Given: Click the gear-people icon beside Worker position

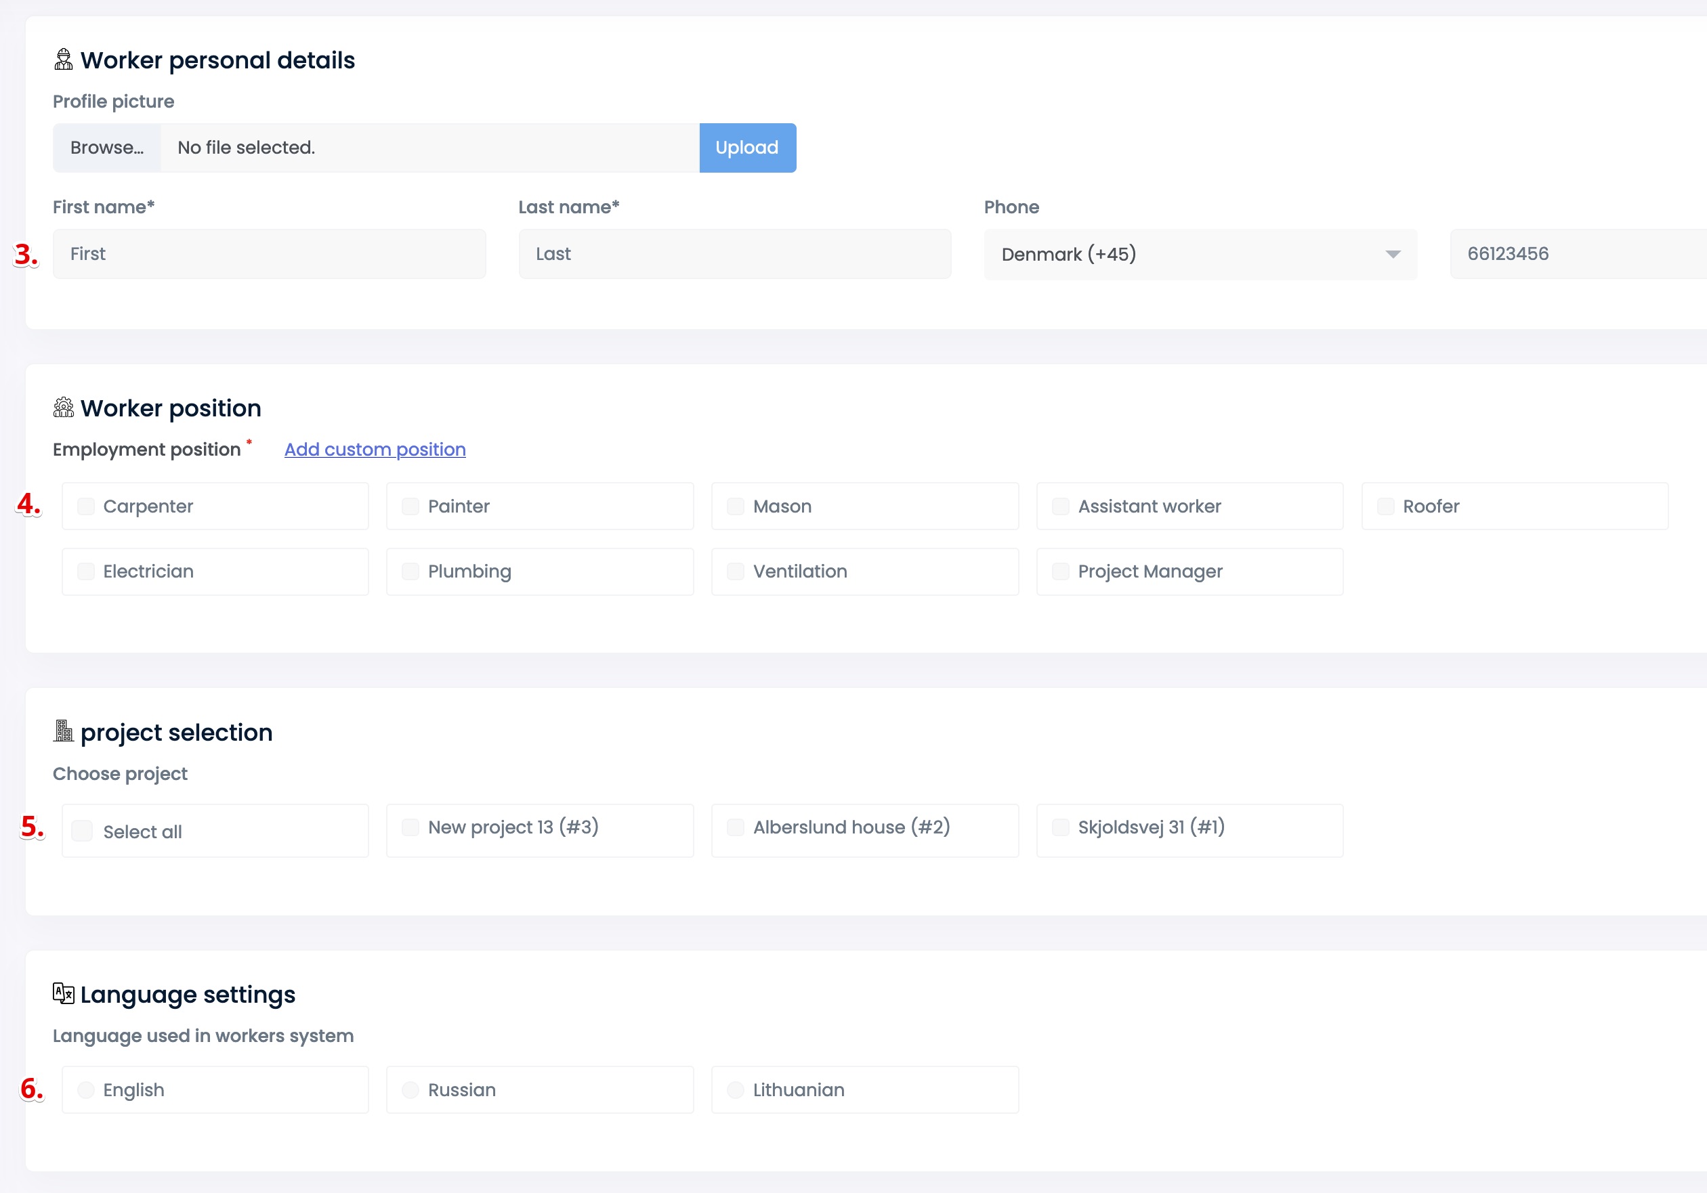Looking at the screenshot, I should click(x=63, y=408).
